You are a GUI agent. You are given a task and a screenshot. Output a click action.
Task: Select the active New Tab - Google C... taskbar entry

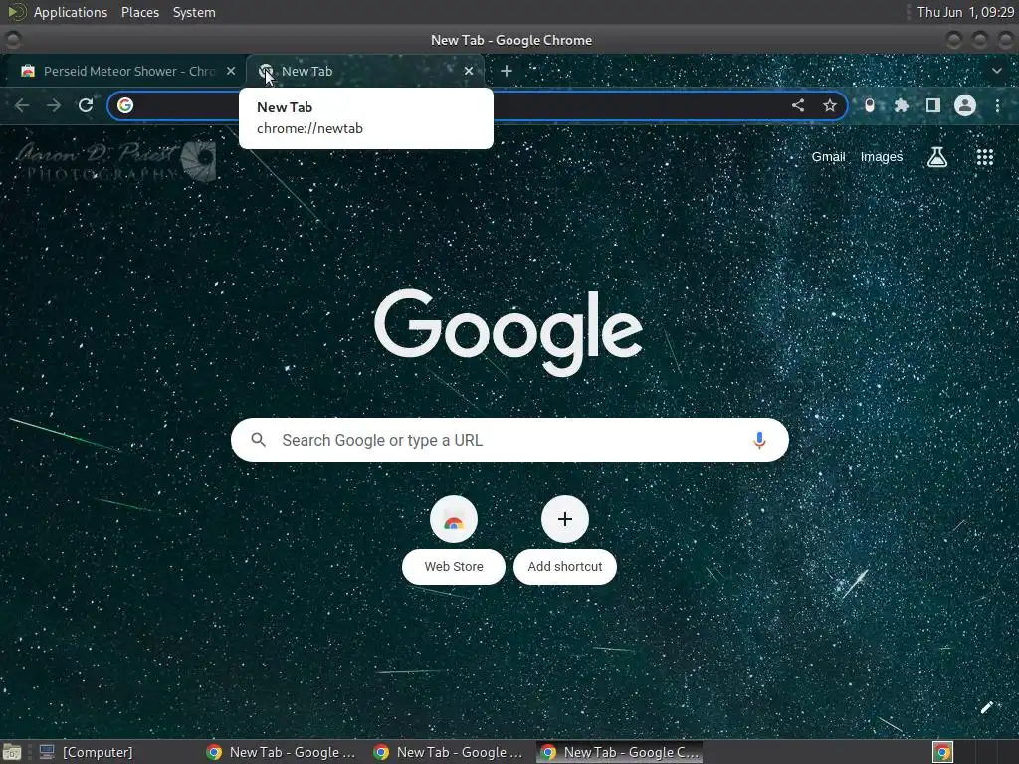point(620,752)
